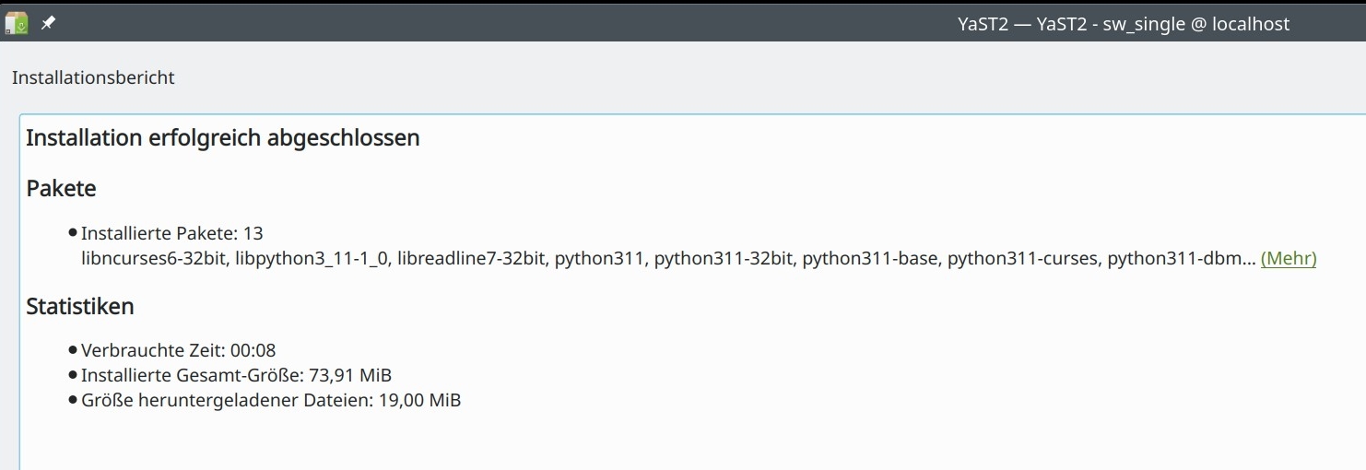Image resolution: width=1366 pixels, height=470 pixels.
Task: Toggle the pin window icon
Action: click(x=48, y=23)
